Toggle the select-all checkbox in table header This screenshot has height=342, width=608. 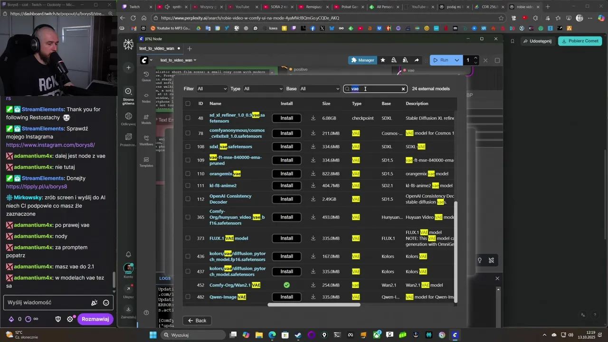(188, 104)
